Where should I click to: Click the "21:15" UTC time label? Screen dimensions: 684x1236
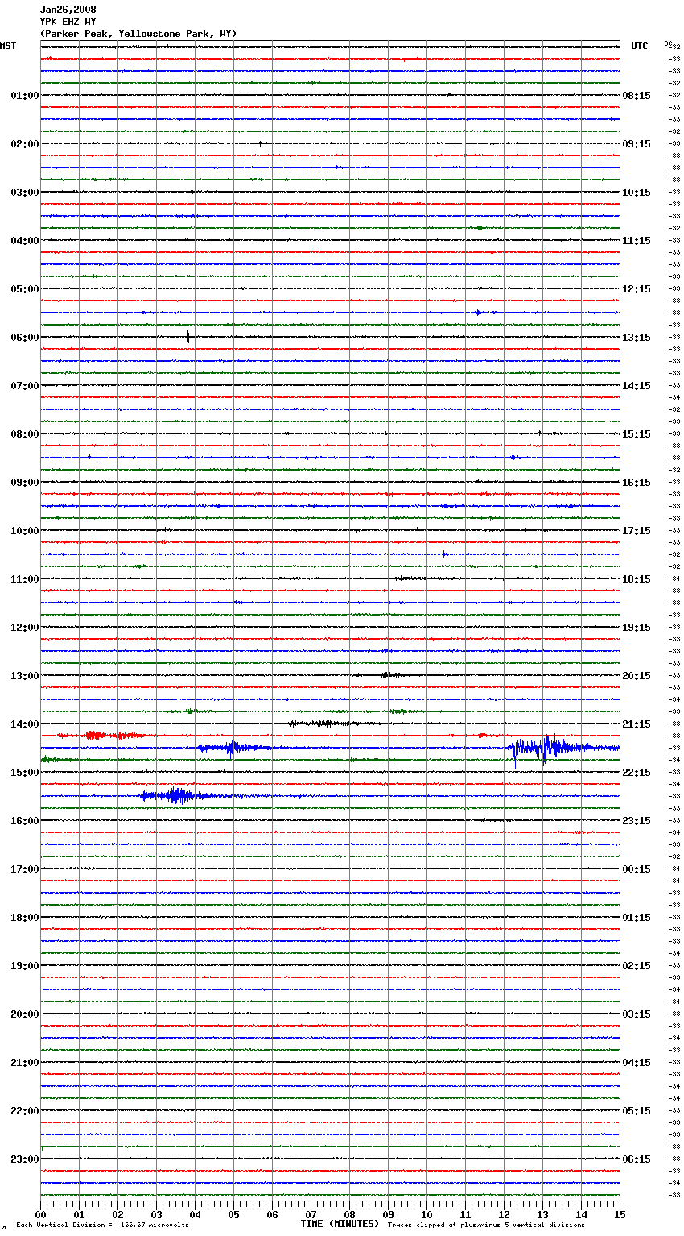(637, 724)
